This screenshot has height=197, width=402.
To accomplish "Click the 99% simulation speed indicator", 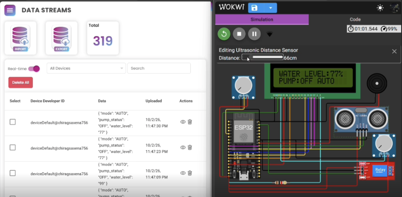I will click(389, 29).
